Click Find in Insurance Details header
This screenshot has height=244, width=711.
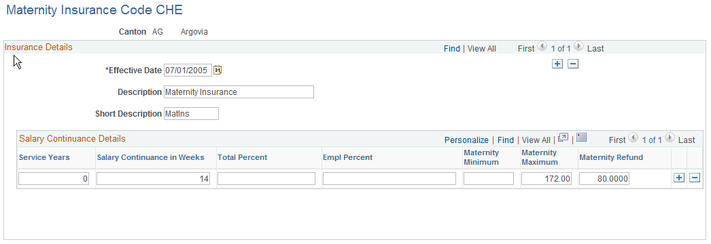451,48
